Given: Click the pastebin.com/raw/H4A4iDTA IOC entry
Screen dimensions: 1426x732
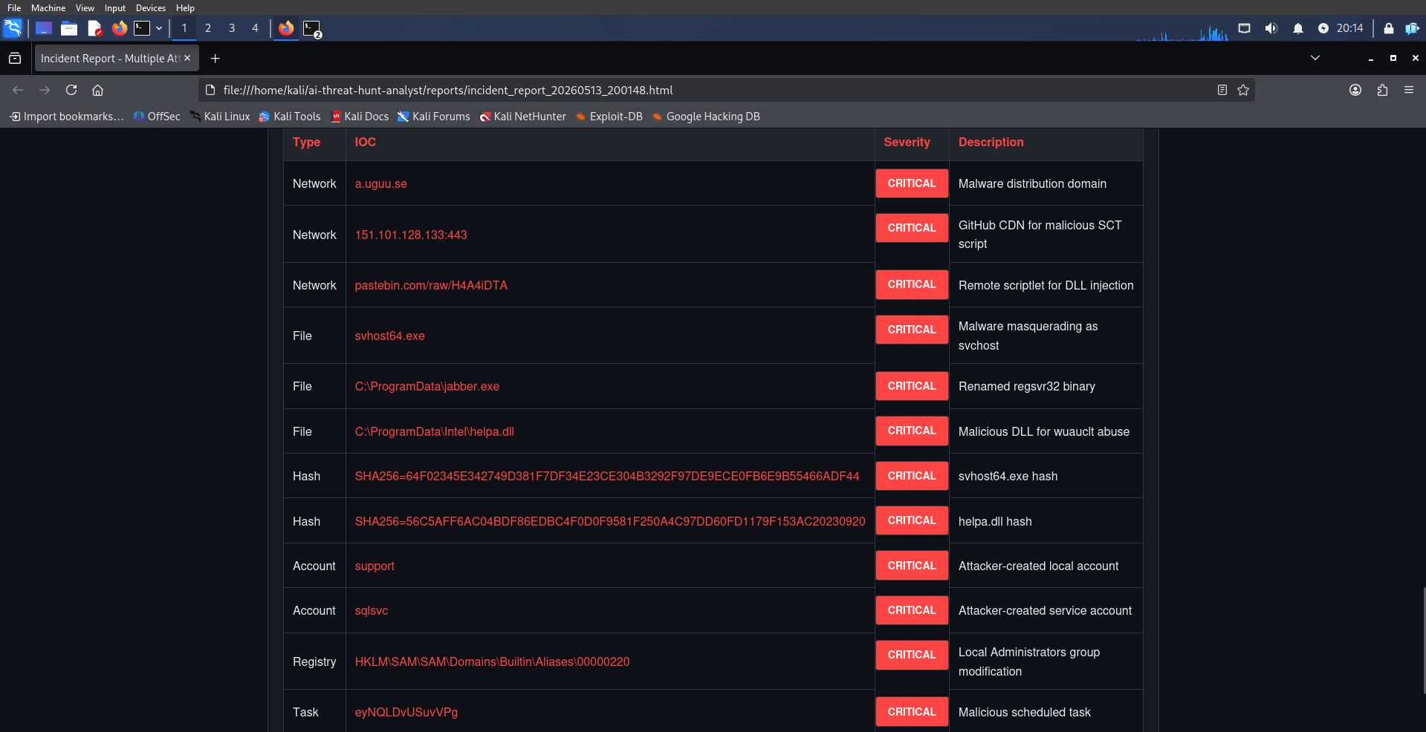Looking at the screenshot, I should click(x=431, y=285).
